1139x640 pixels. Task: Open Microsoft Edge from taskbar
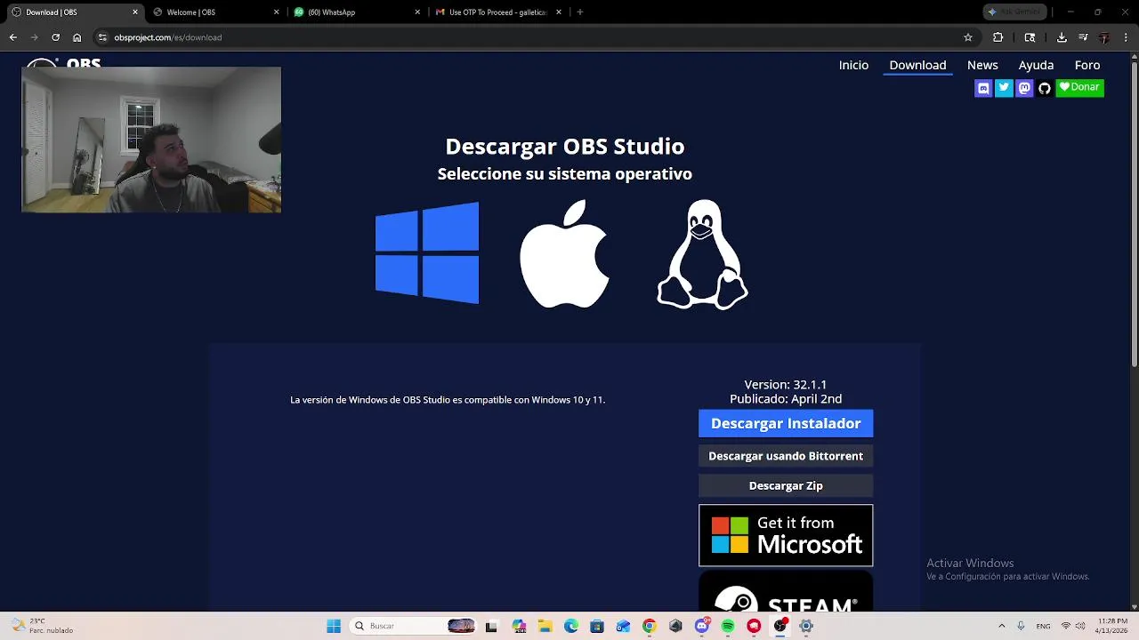(571, 626)
